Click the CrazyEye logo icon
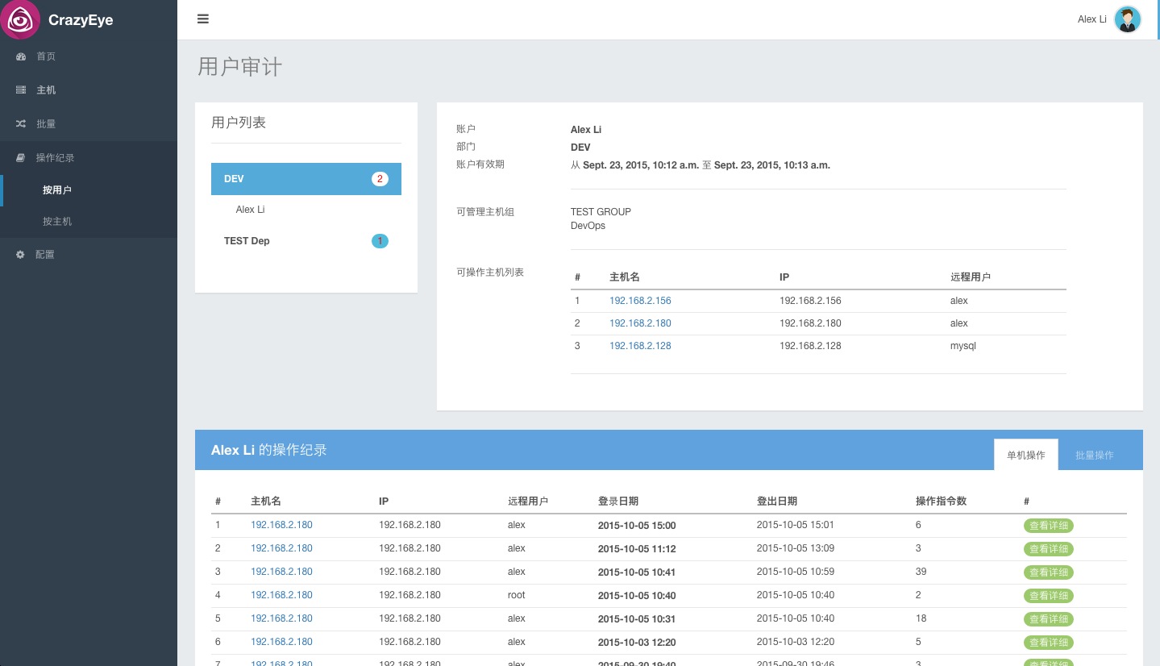 19,19
